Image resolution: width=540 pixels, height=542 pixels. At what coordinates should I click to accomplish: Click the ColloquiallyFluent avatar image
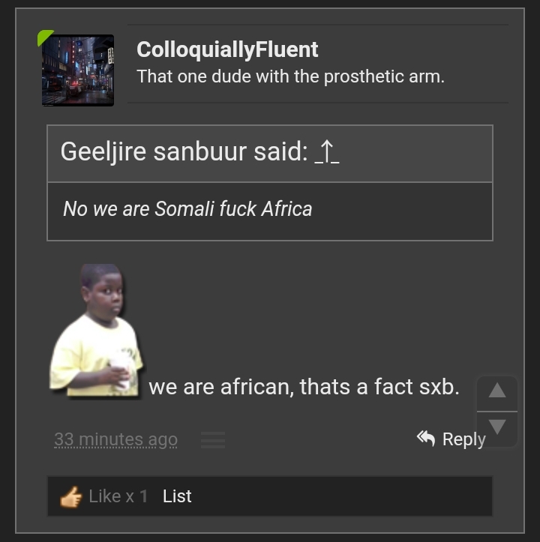click(x=78, y=70)
